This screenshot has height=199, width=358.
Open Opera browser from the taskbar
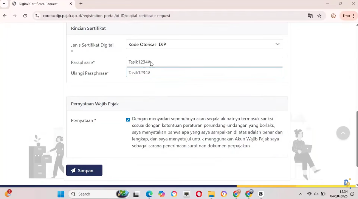pos(199,194)
